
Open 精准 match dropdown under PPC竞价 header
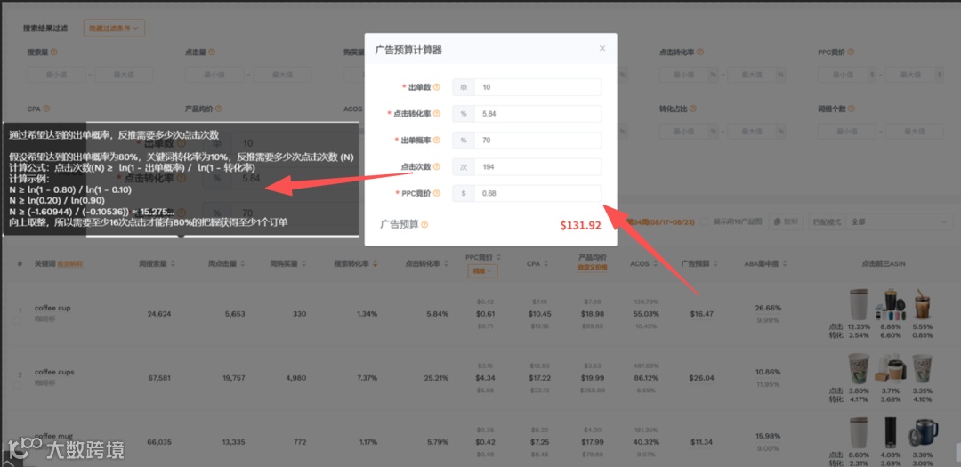pos(482,271)
